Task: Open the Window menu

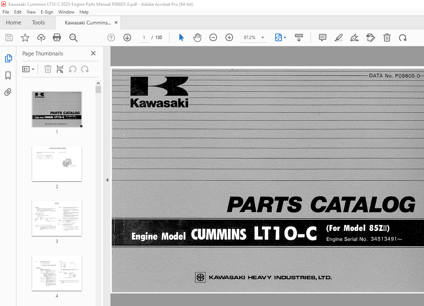Action: [66, 12]
